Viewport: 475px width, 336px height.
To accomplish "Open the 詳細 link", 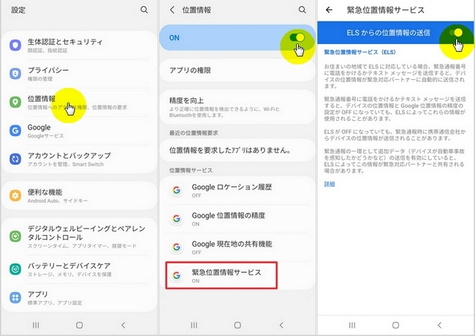I will pos(330,184).
